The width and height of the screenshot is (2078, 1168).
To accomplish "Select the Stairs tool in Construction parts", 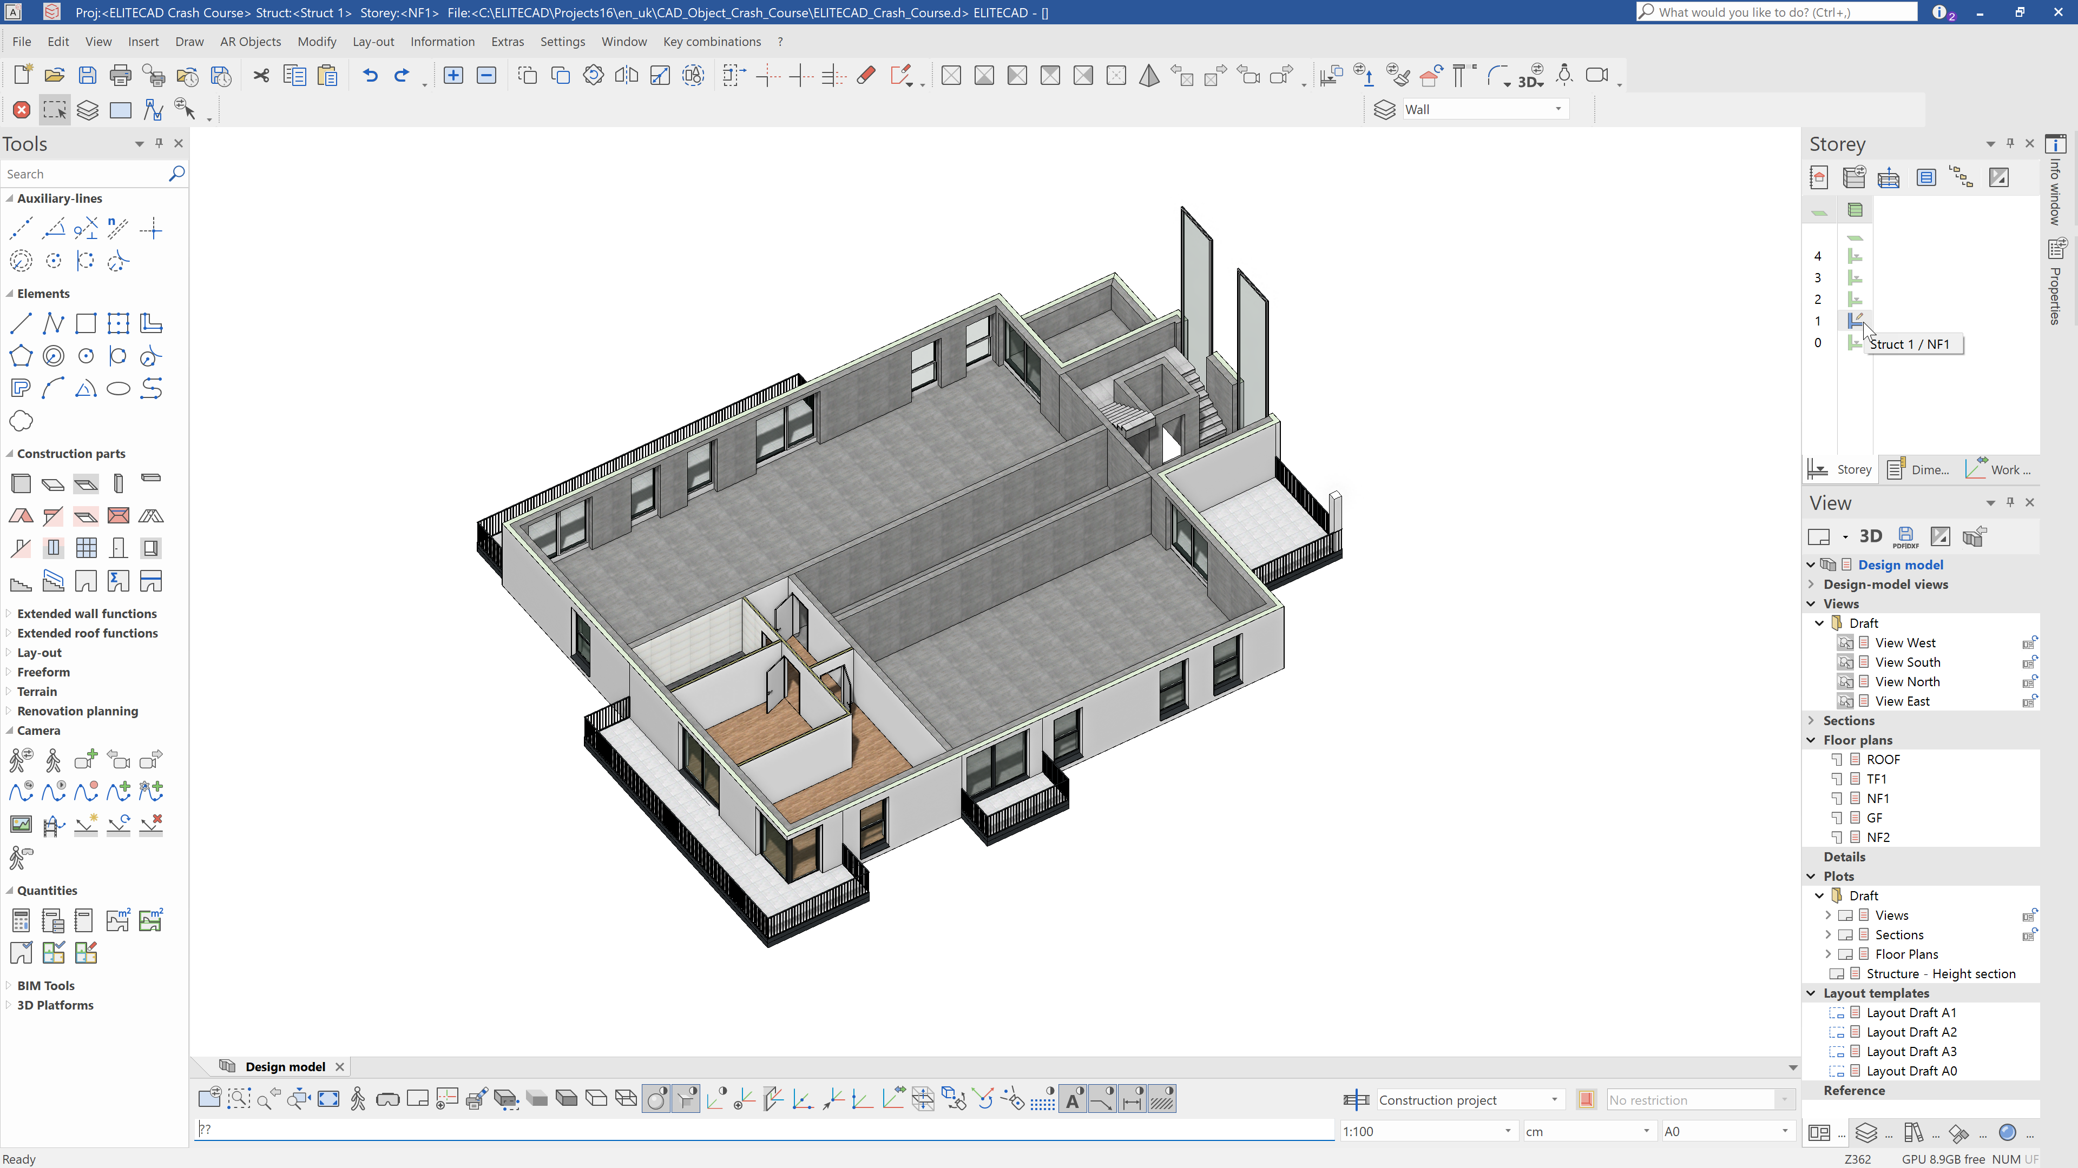I will coord(21,581).
